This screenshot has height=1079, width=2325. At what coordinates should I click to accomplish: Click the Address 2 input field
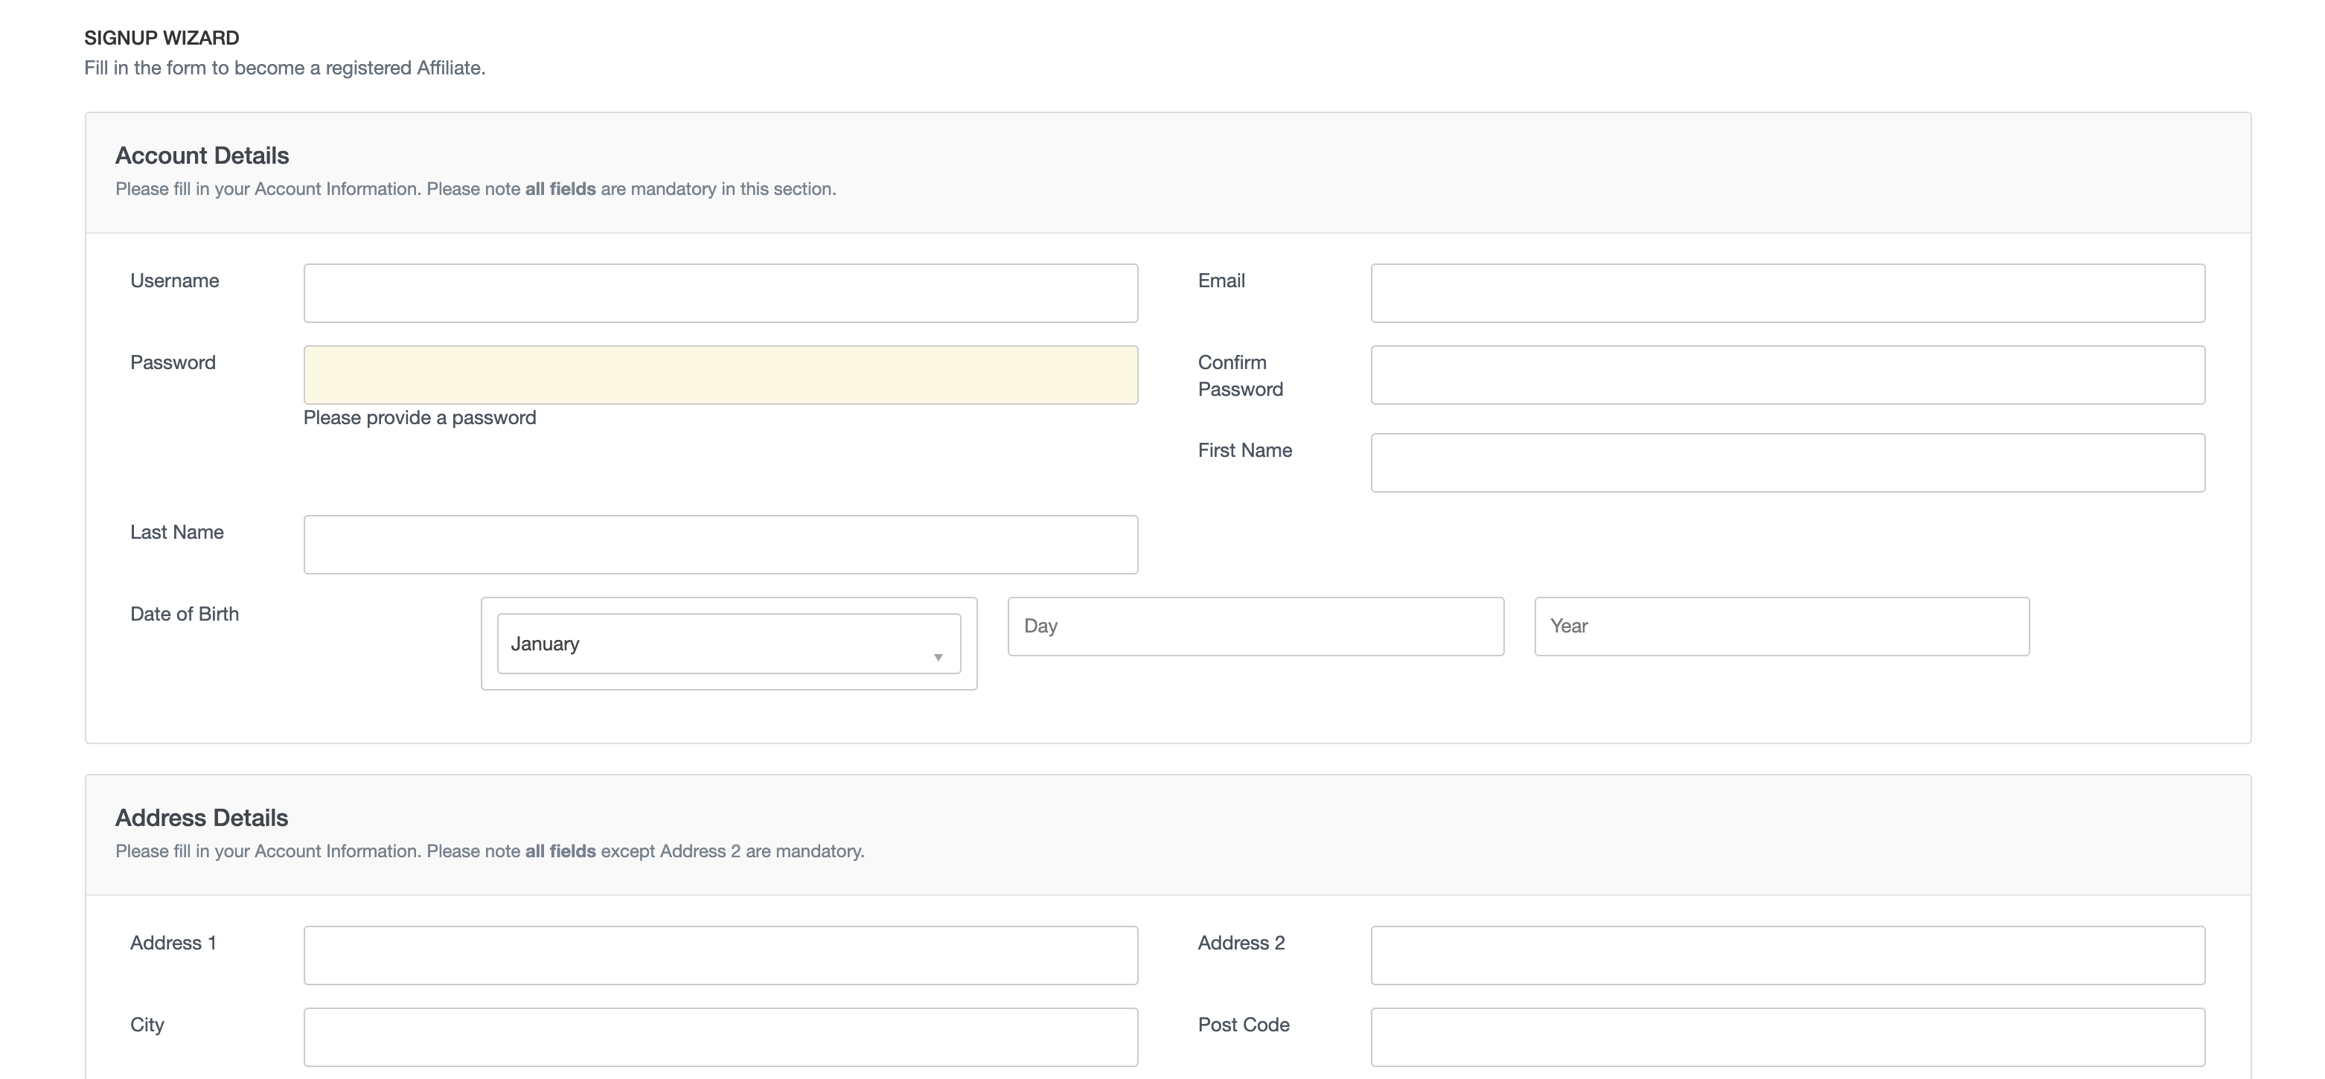(1787, 955)
